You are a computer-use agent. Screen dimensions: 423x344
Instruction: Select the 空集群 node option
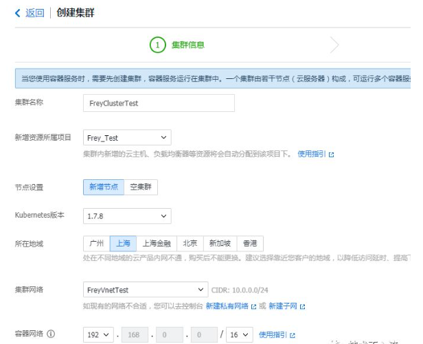141,187
